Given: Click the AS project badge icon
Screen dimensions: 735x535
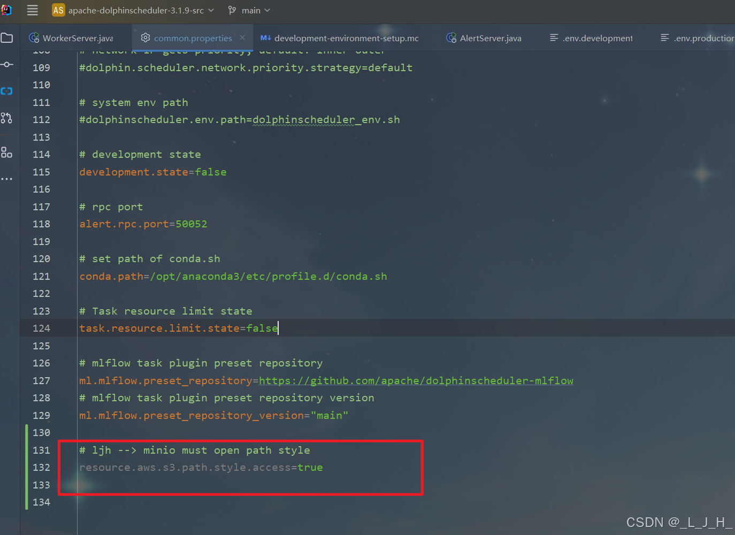Looking at the screenshot, I should [x=58, y=10].
